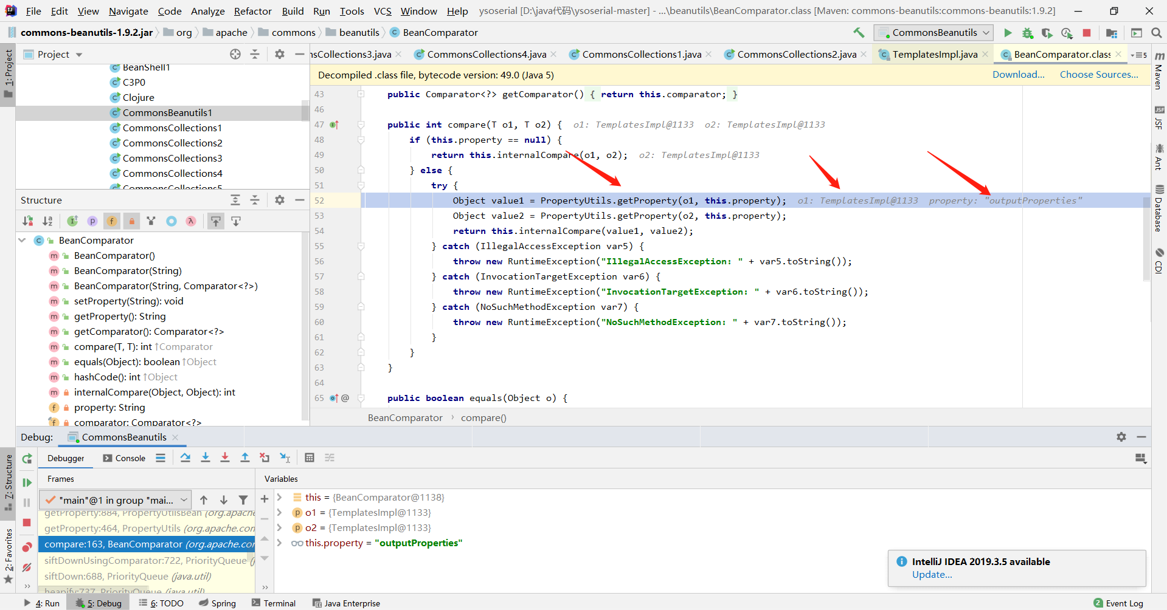Click the Build project hammer icon
Screen dimensions: 1167x610
[x=859, y=33]
